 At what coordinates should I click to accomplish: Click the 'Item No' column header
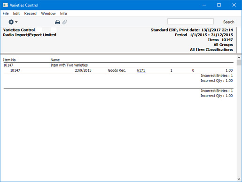9,60
